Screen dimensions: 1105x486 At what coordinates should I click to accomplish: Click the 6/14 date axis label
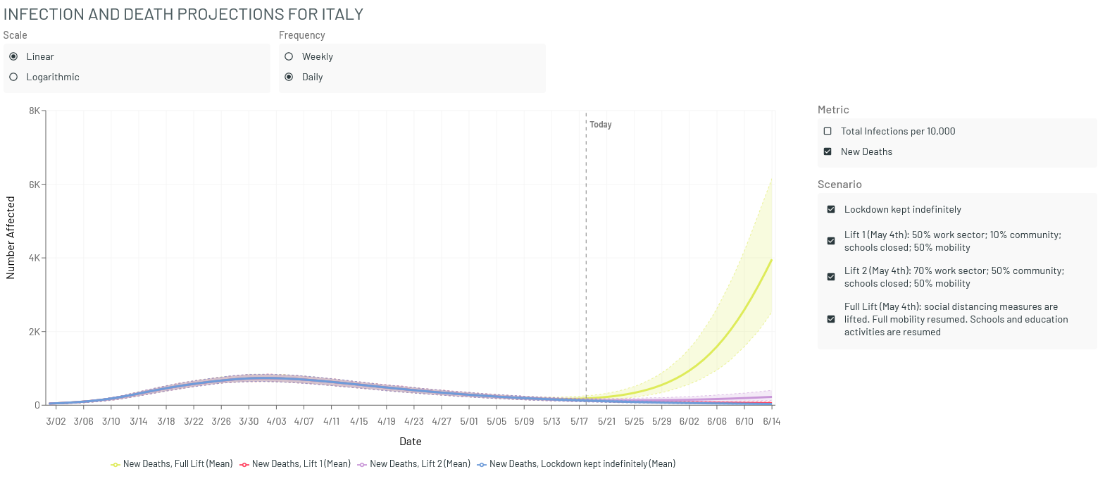(x=772, y=421)
